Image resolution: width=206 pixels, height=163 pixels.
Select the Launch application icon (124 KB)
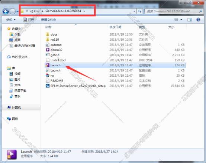pos(48,65)
